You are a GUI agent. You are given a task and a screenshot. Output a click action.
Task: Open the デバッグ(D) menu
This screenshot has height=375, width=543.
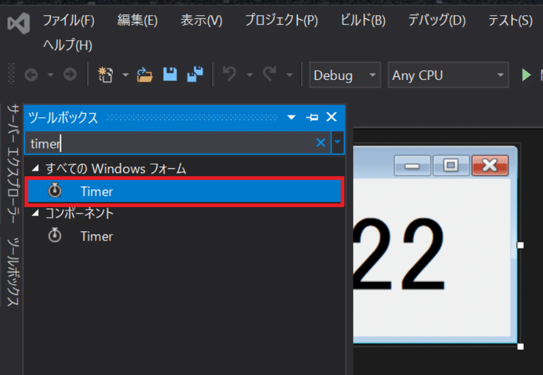click(436, 20)
